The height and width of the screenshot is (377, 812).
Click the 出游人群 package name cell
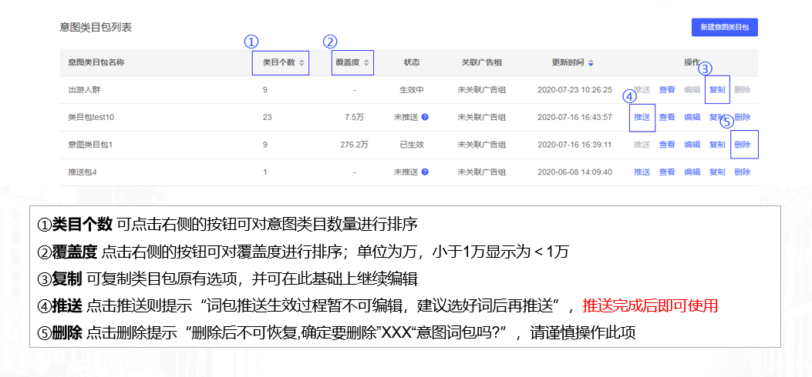[84, 89]
